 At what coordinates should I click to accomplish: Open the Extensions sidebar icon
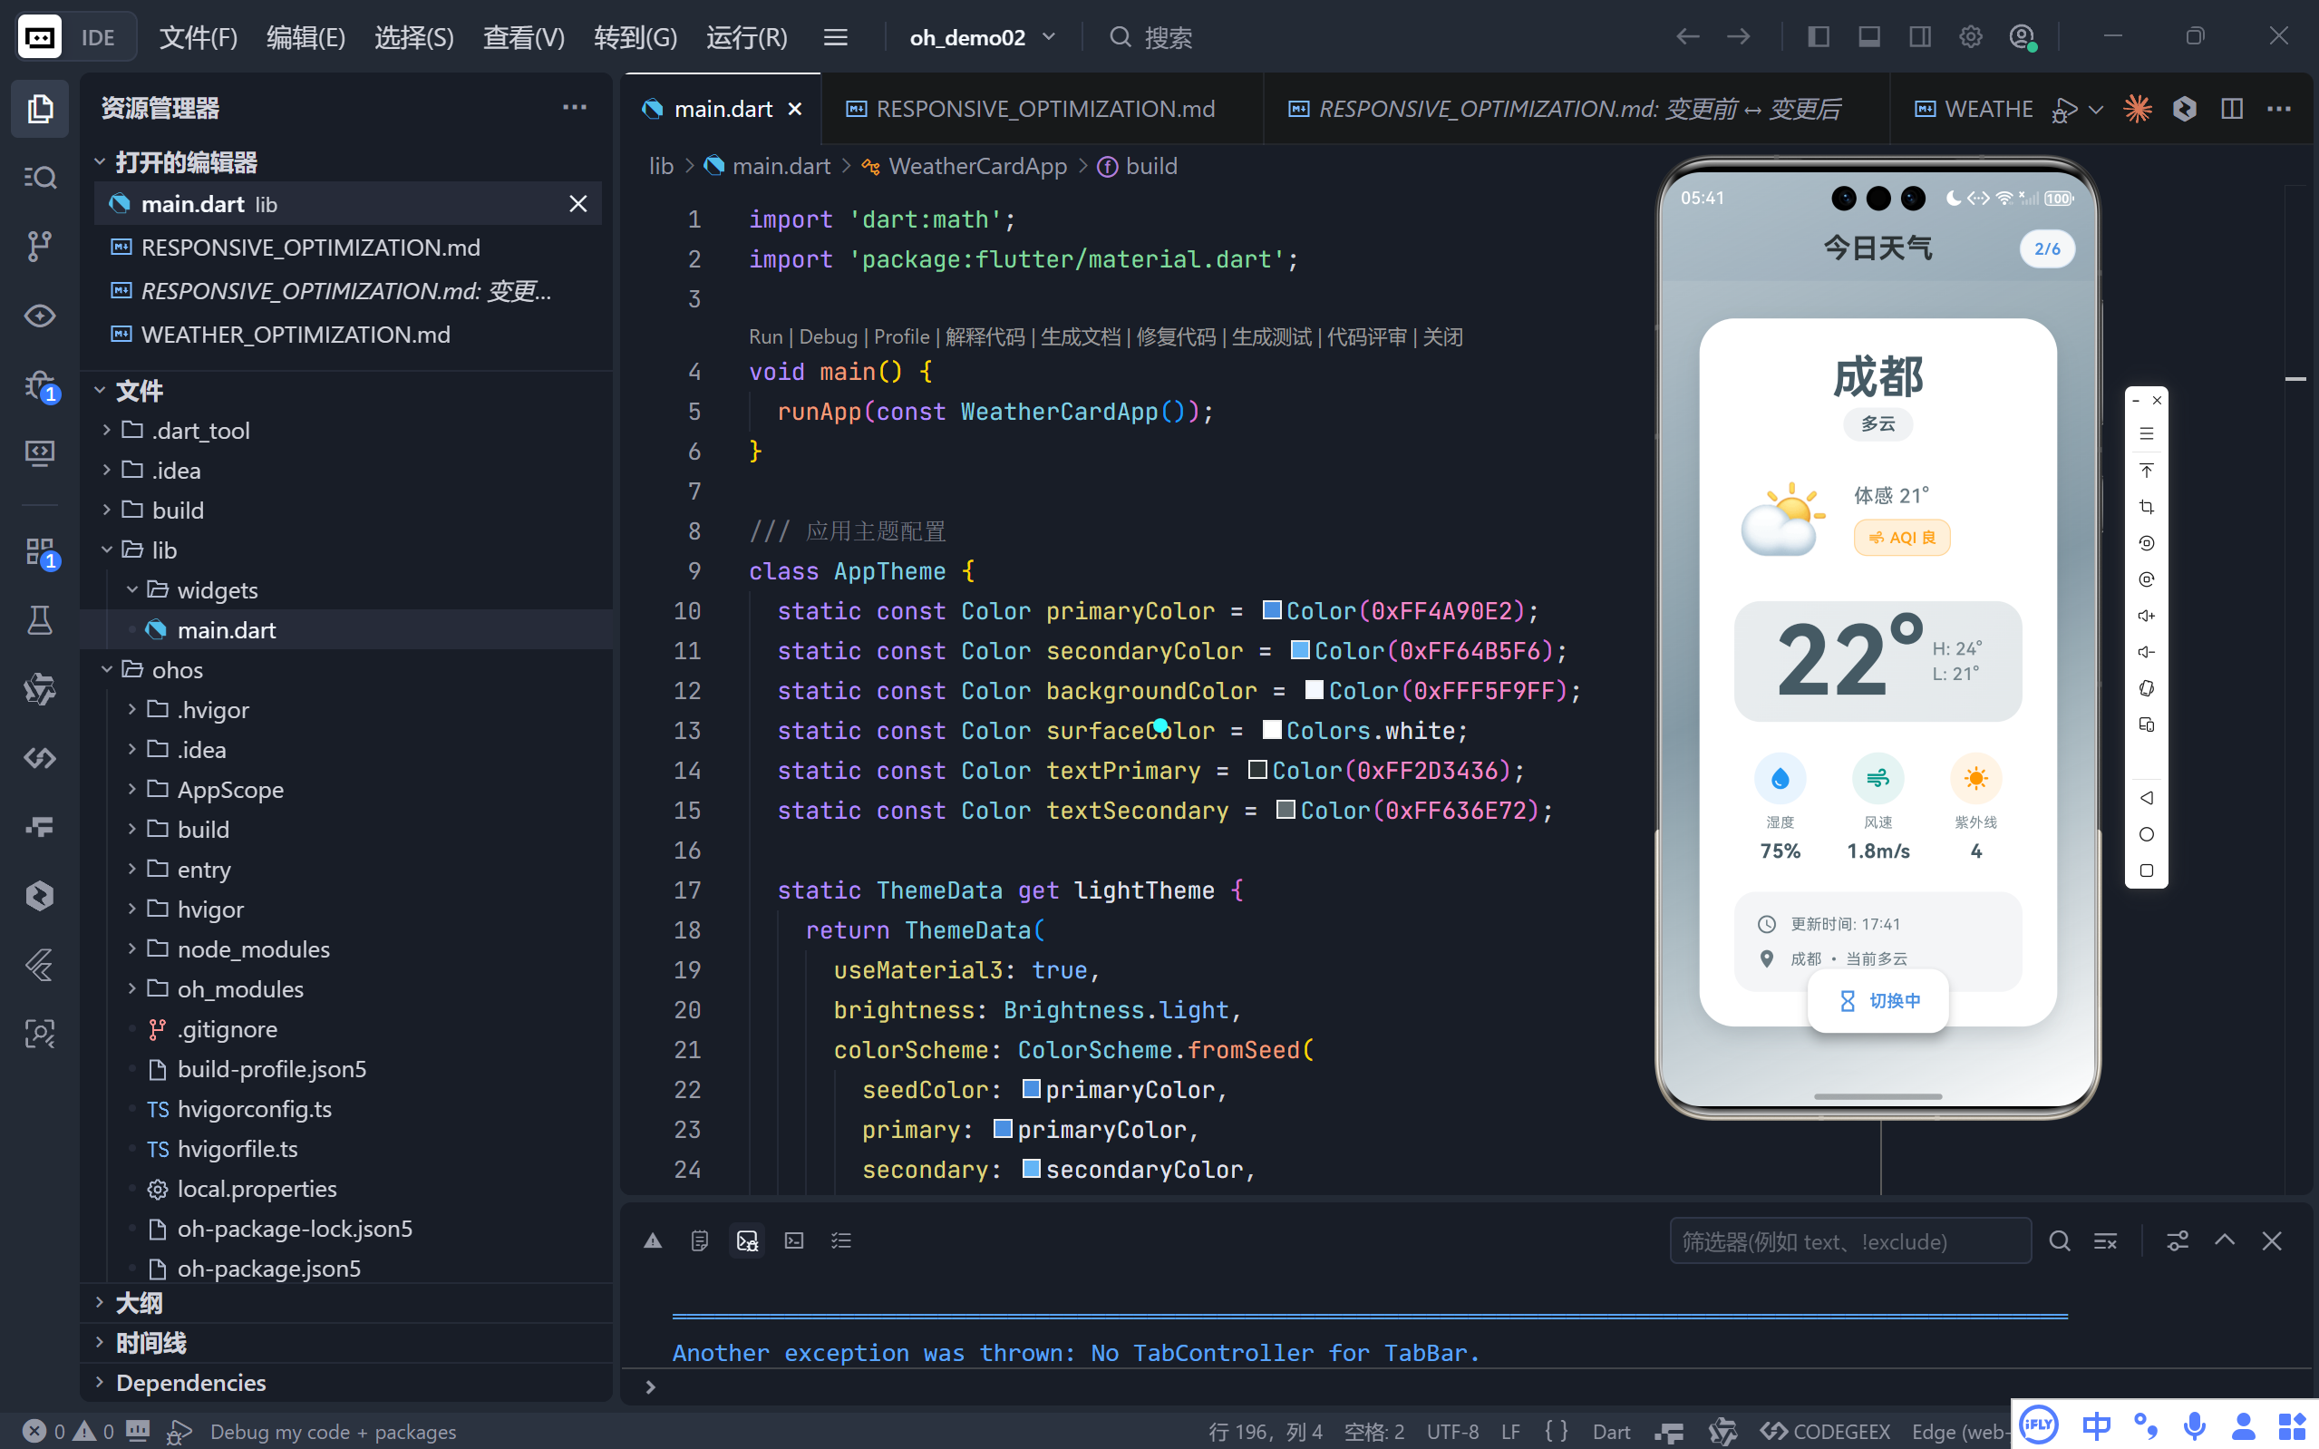tap(39, 552)
